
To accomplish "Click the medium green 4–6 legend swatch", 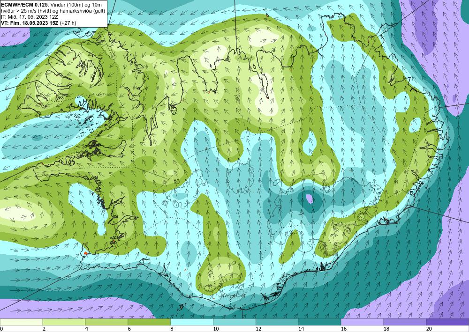I will click(106, 322).
